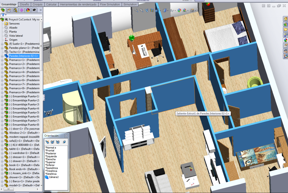This screenshot has width=288, height=193.
Task: Expand the shower<1> tree node
Action: [x=2, y=178]
